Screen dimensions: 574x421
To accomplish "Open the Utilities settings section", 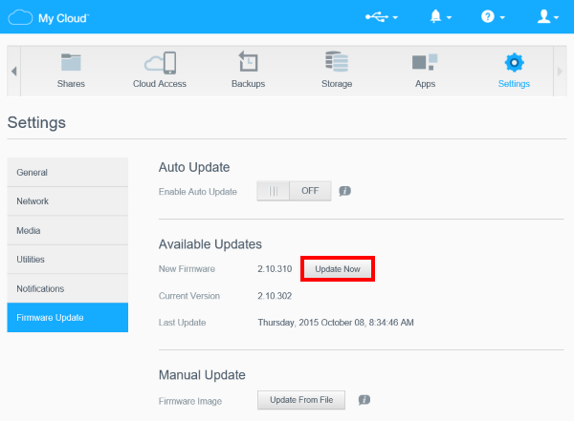I will click(x=68, y=259).
